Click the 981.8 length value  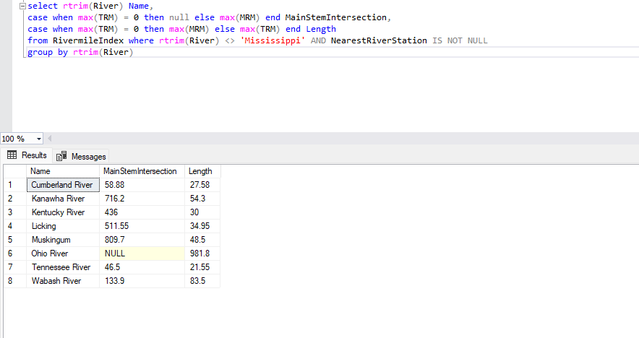coord(202,253)
